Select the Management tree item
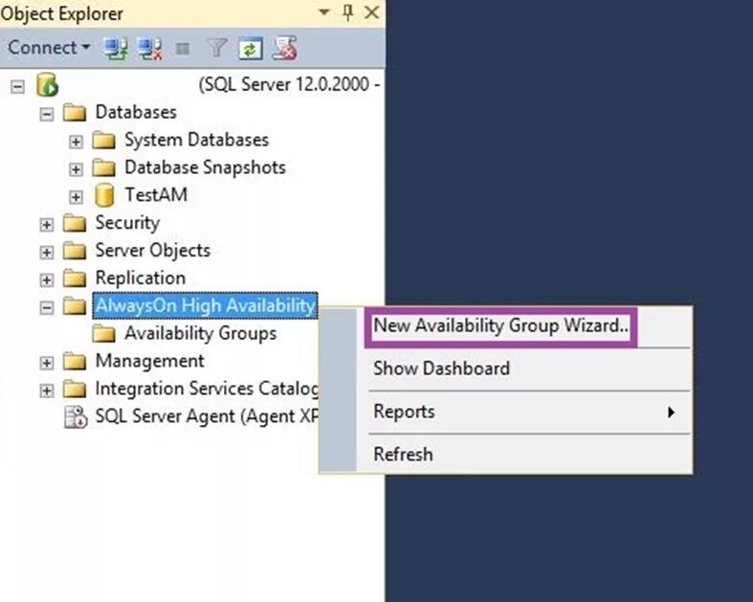 point(150,362)
